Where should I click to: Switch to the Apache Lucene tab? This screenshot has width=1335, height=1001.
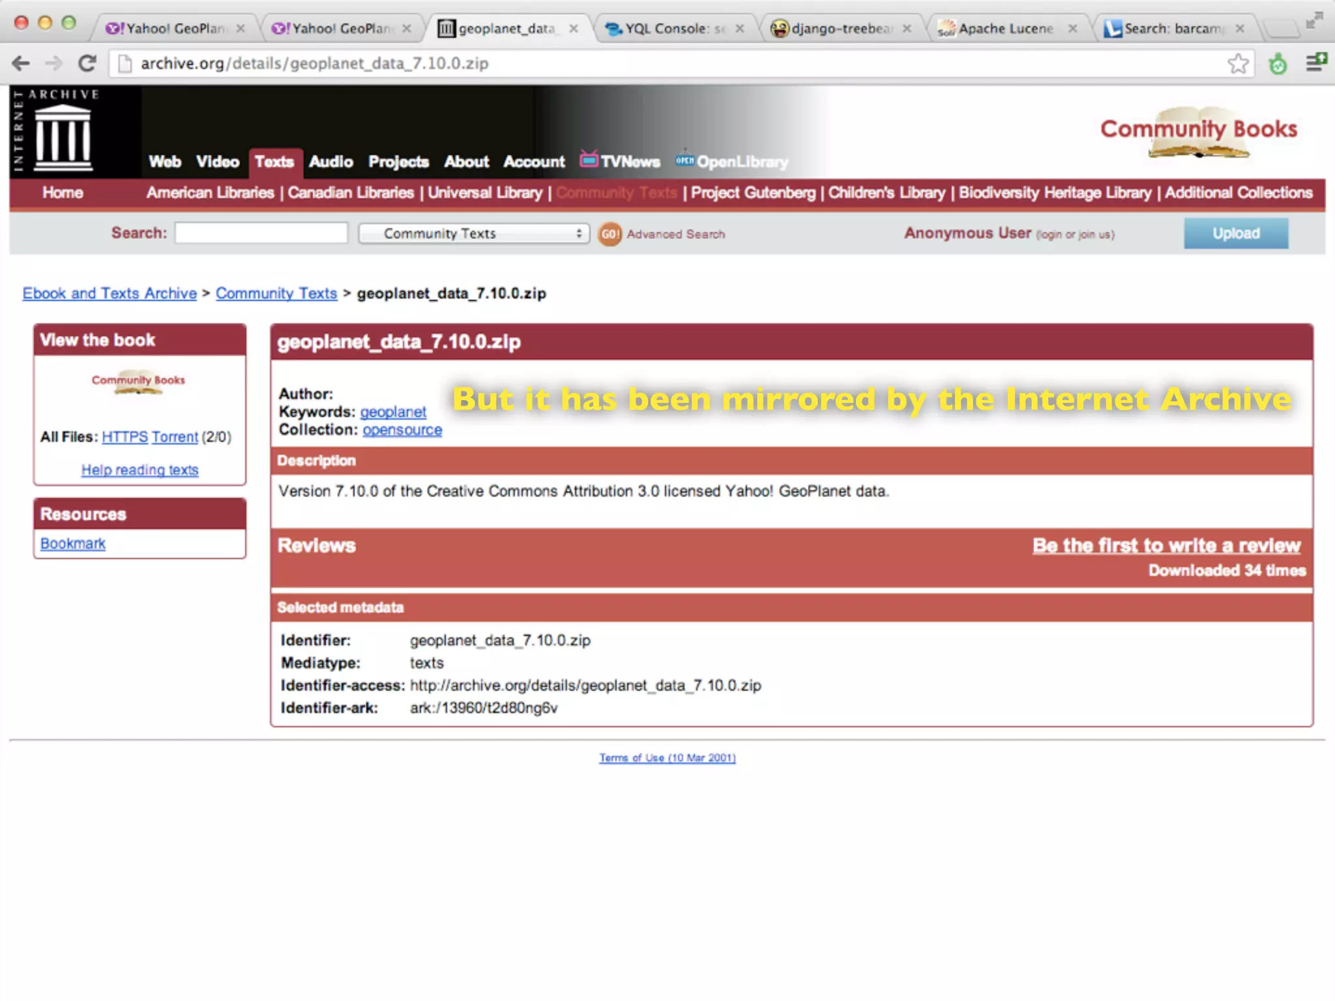pyautogui.click(x=1006, y=29)
